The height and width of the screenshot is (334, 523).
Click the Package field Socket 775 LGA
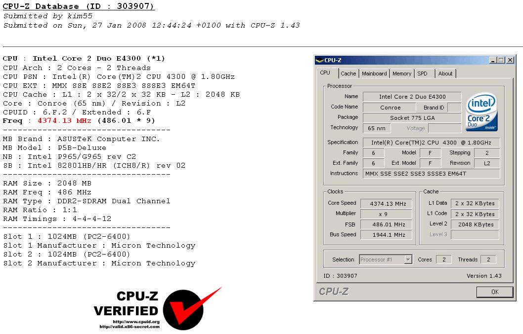[412, 118]
